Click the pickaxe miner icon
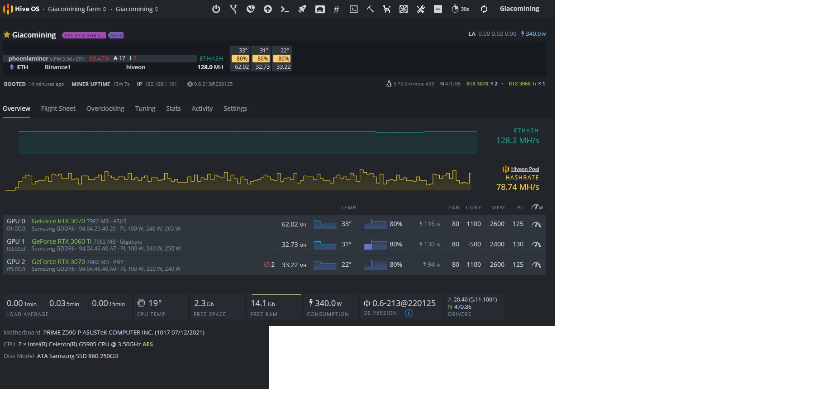This screenshot has height=415, width=837. [370, 9]
